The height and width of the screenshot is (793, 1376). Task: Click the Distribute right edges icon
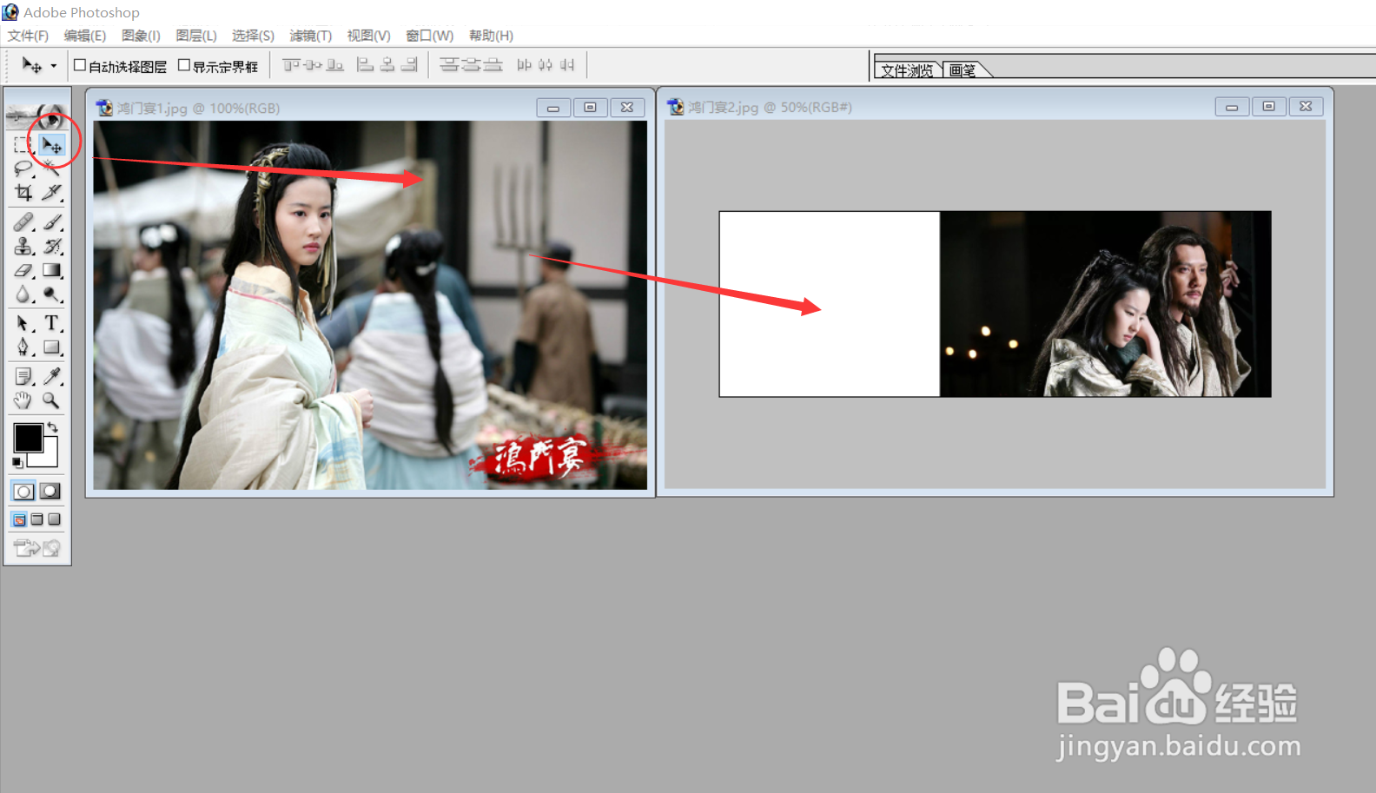(567, 65)
